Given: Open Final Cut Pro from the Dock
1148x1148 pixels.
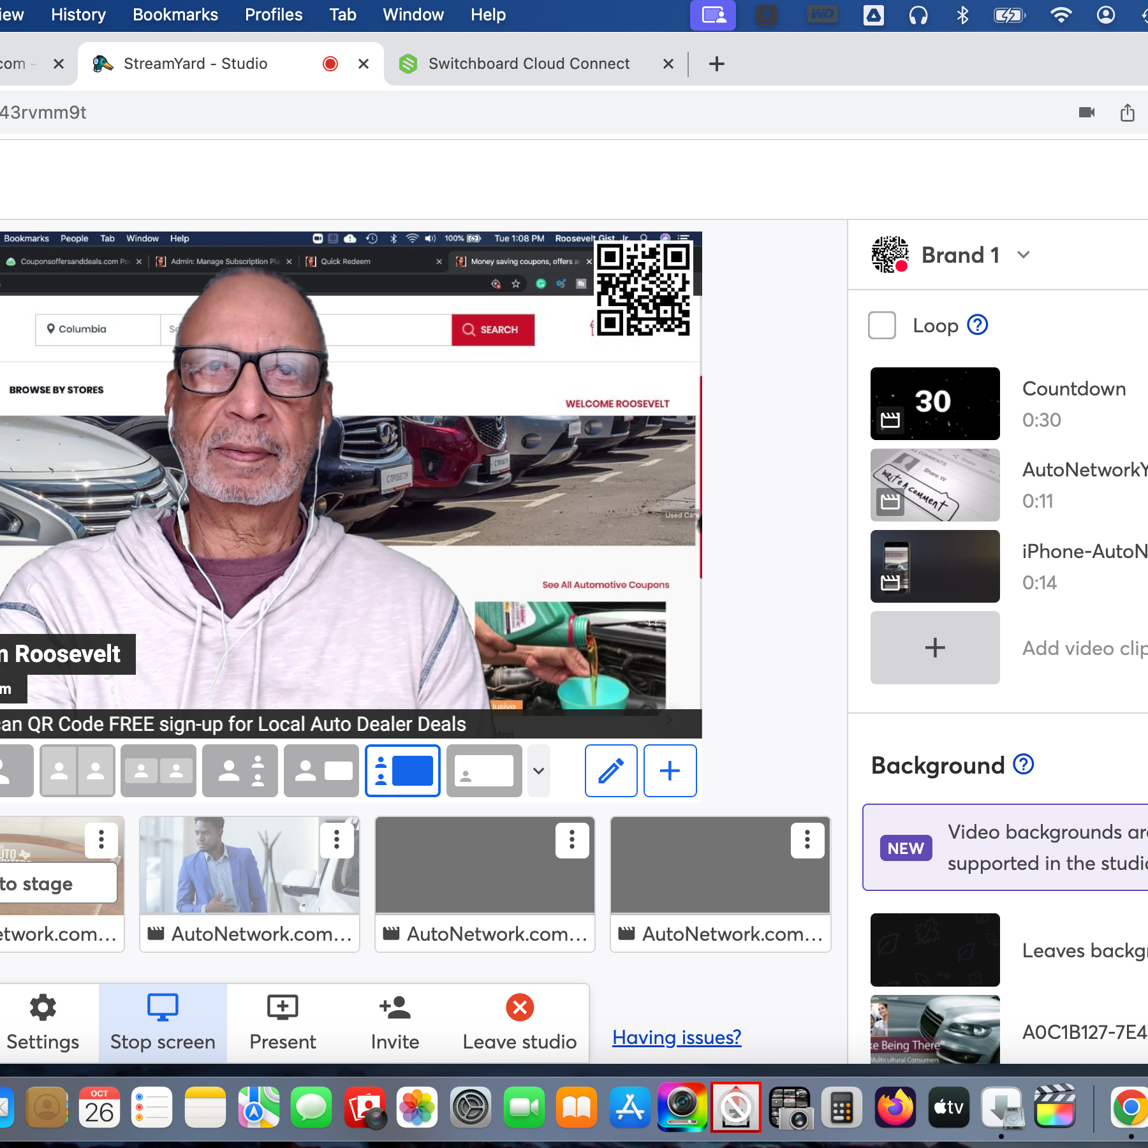Looking at the screenshot, I should 1055,1107.
